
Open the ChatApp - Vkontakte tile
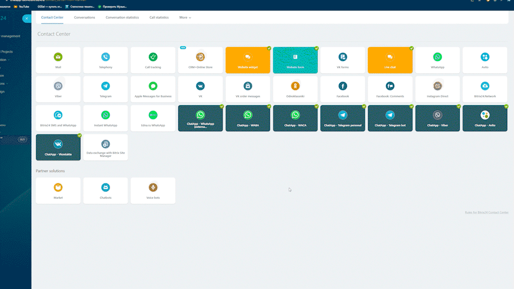click(x=58, y=147)
